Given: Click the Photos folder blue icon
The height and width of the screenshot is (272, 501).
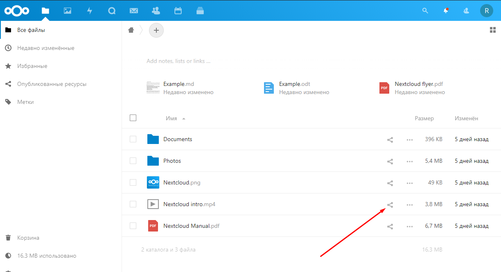Looking at the screenshot, I should pyautogui.click(x=153, y=161).
